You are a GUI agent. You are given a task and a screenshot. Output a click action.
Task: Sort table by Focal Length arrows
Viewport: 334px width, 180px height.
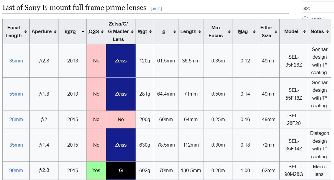26,32
